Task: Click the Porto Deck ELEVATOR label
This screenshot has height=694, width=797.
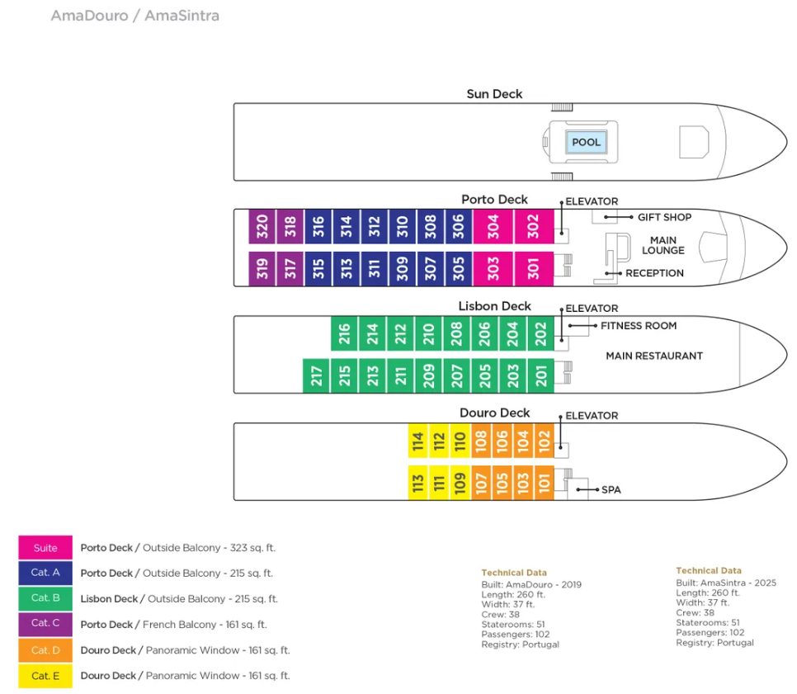Action: click(x=592, y=201)
